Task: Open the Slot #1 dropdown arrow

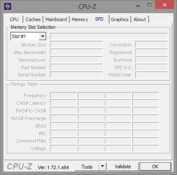Action: 42,36
